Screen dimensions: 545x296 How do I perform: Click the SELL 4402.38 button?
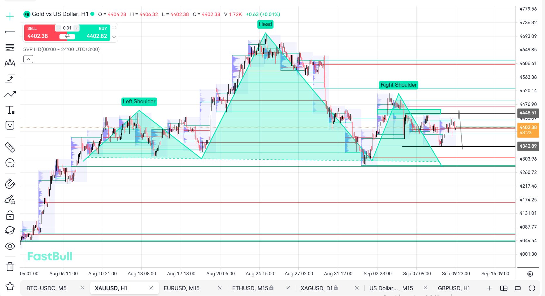pos(39,32)
